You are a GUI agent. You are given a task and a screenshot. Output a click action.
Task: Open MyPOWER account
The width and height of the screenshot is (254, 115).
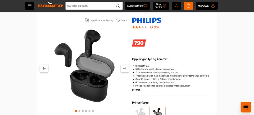pyautogui.click(x=207, y=6)
